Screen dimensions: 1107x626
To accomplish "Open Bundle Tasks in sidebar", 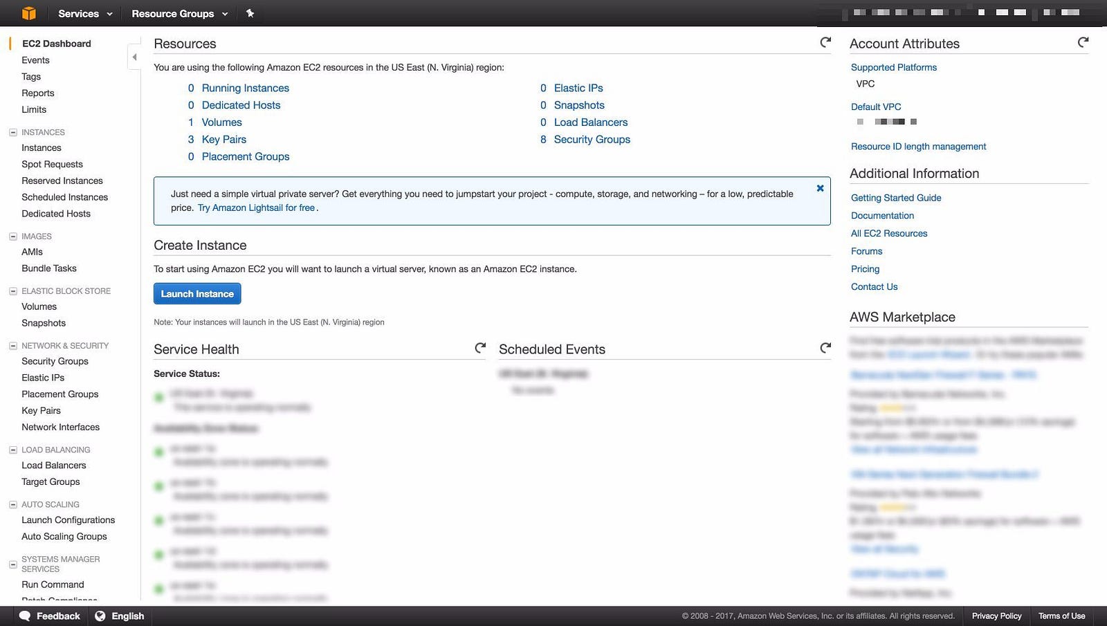I will click(49, 268).
